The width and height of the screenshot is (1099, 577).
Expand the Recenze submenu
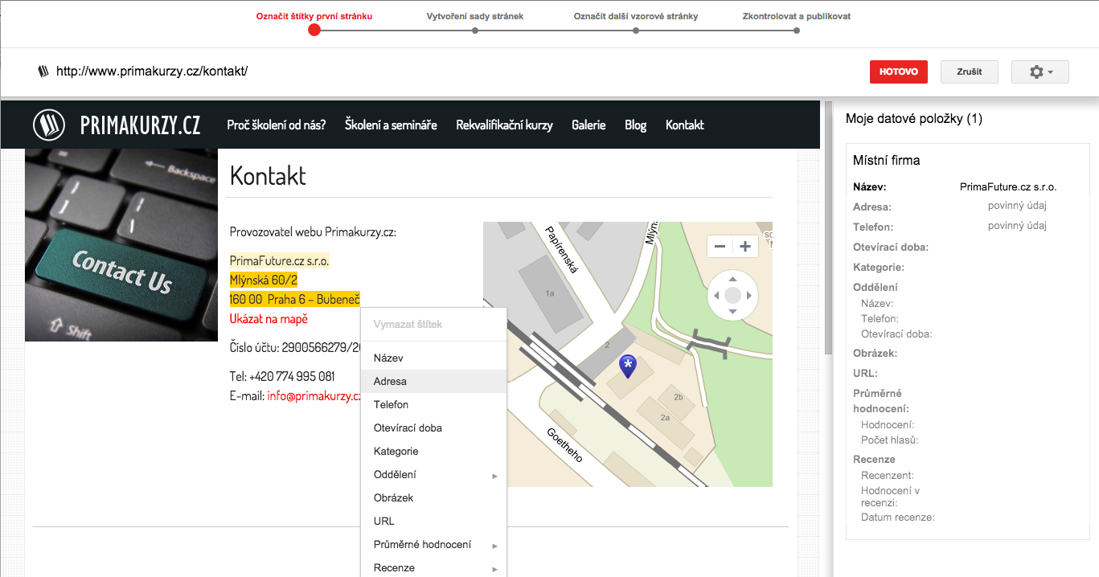pos(434,567)
